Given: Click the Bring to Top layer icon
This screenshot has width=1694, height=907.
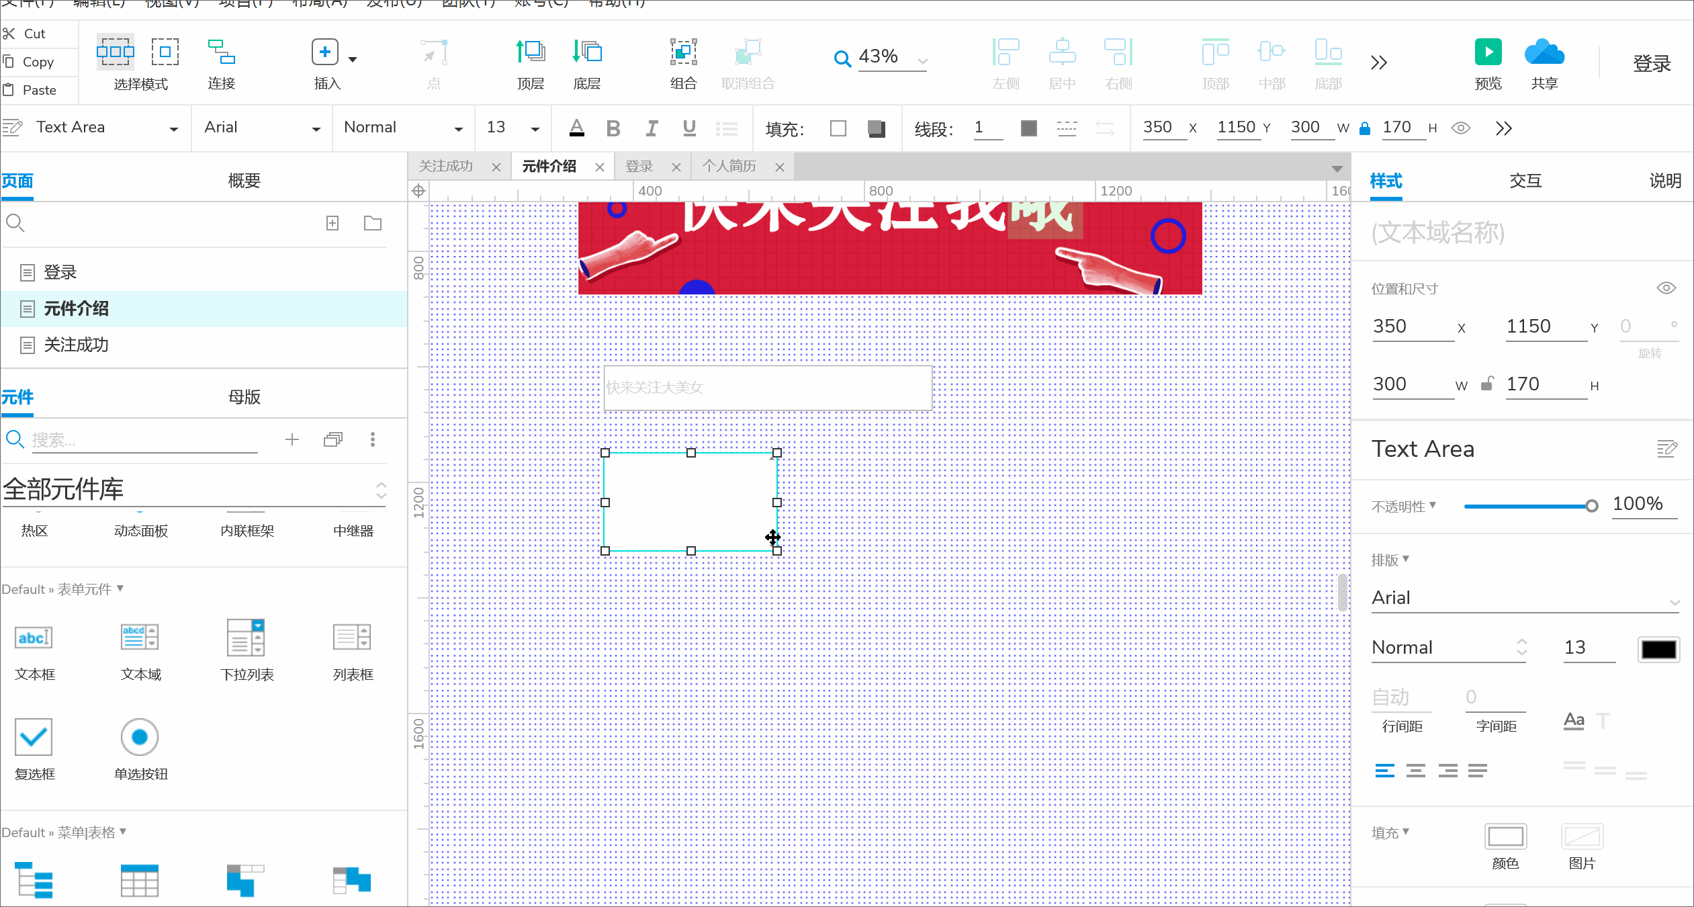Looking at the screenshot, I should coord(530,52).
